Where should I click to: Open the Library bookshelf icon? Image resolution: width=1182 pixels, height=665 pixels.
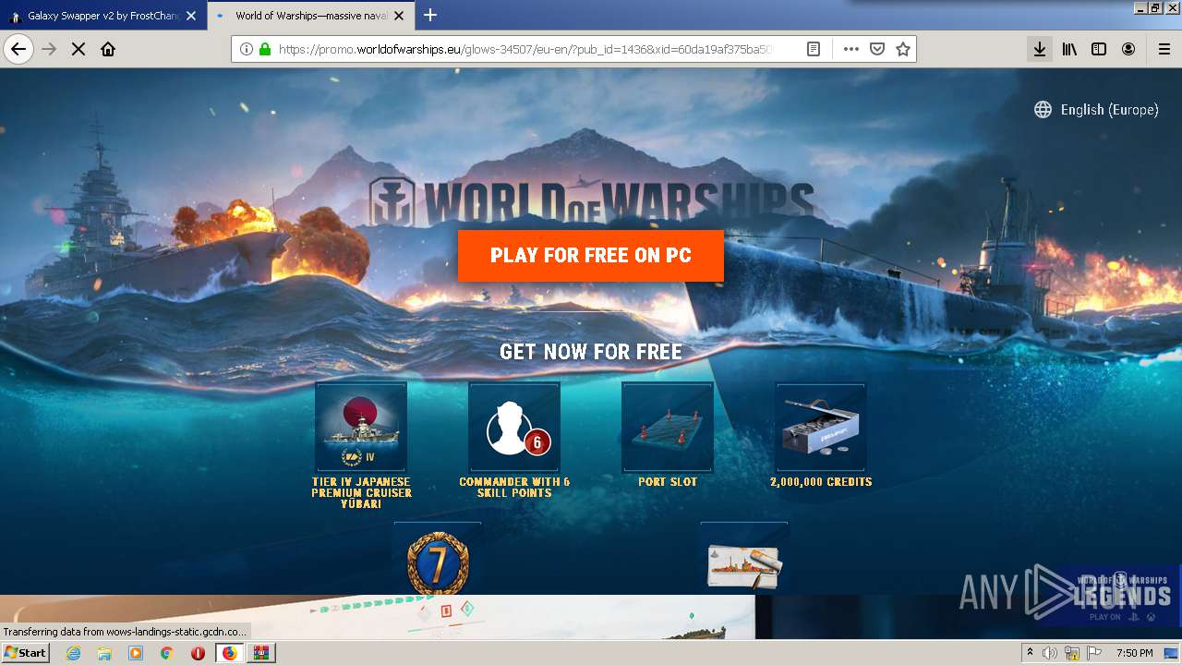point(1069,49)
